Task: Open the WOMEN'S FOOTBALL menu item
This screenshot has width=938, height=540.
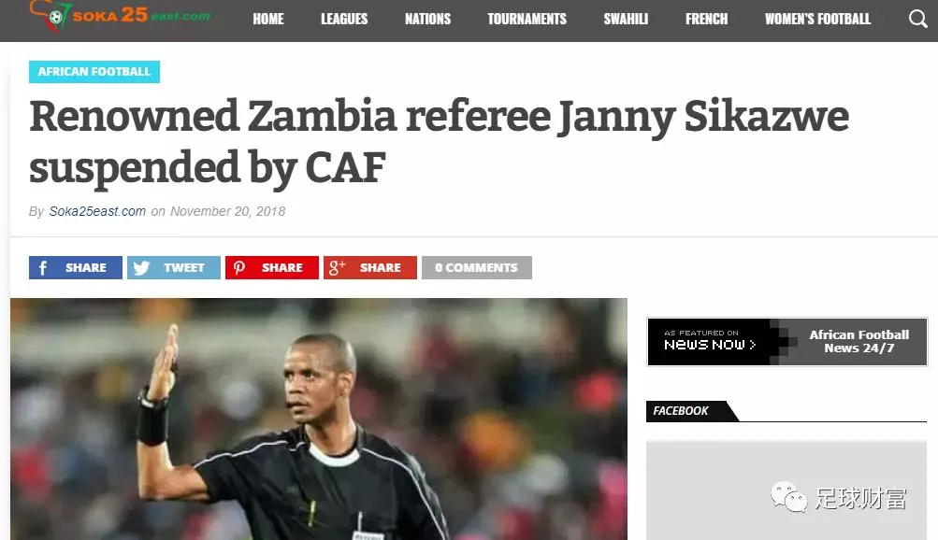Action: pos(817,19)
